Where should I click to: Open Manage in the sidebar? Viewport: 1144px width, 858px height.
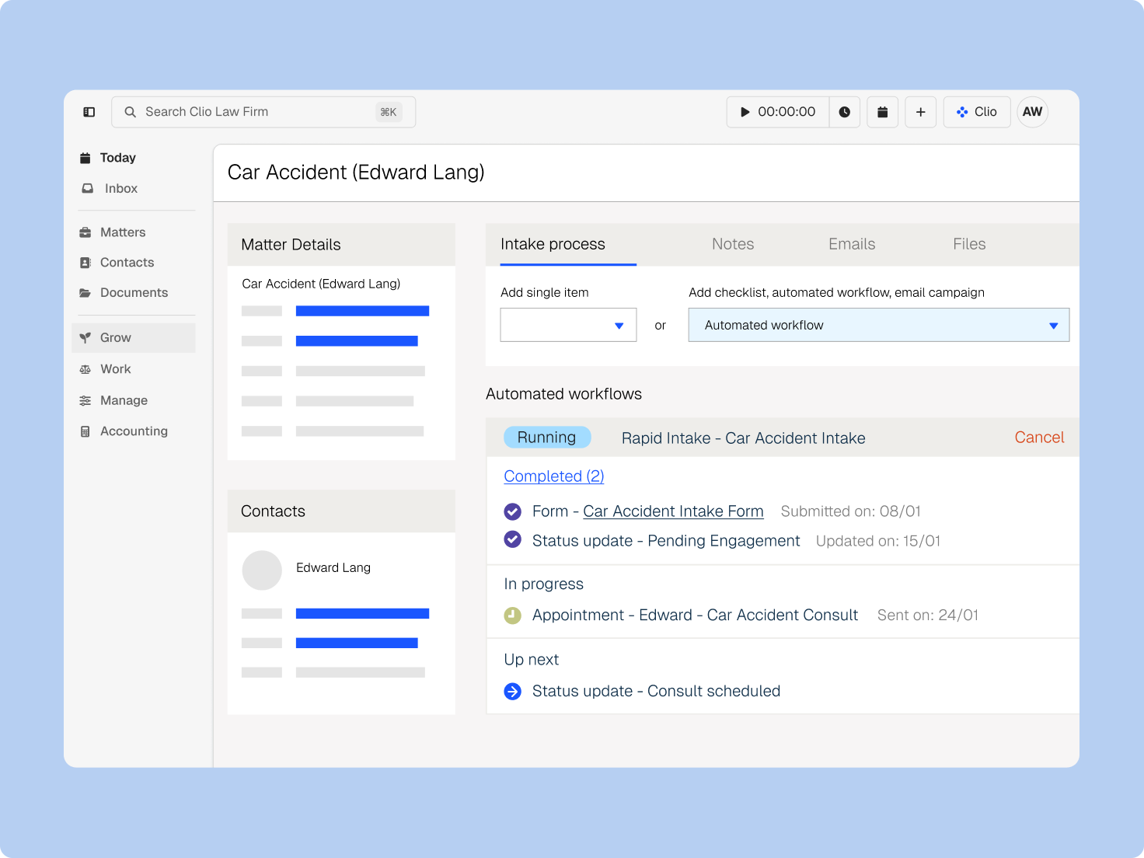pos(113,400)
